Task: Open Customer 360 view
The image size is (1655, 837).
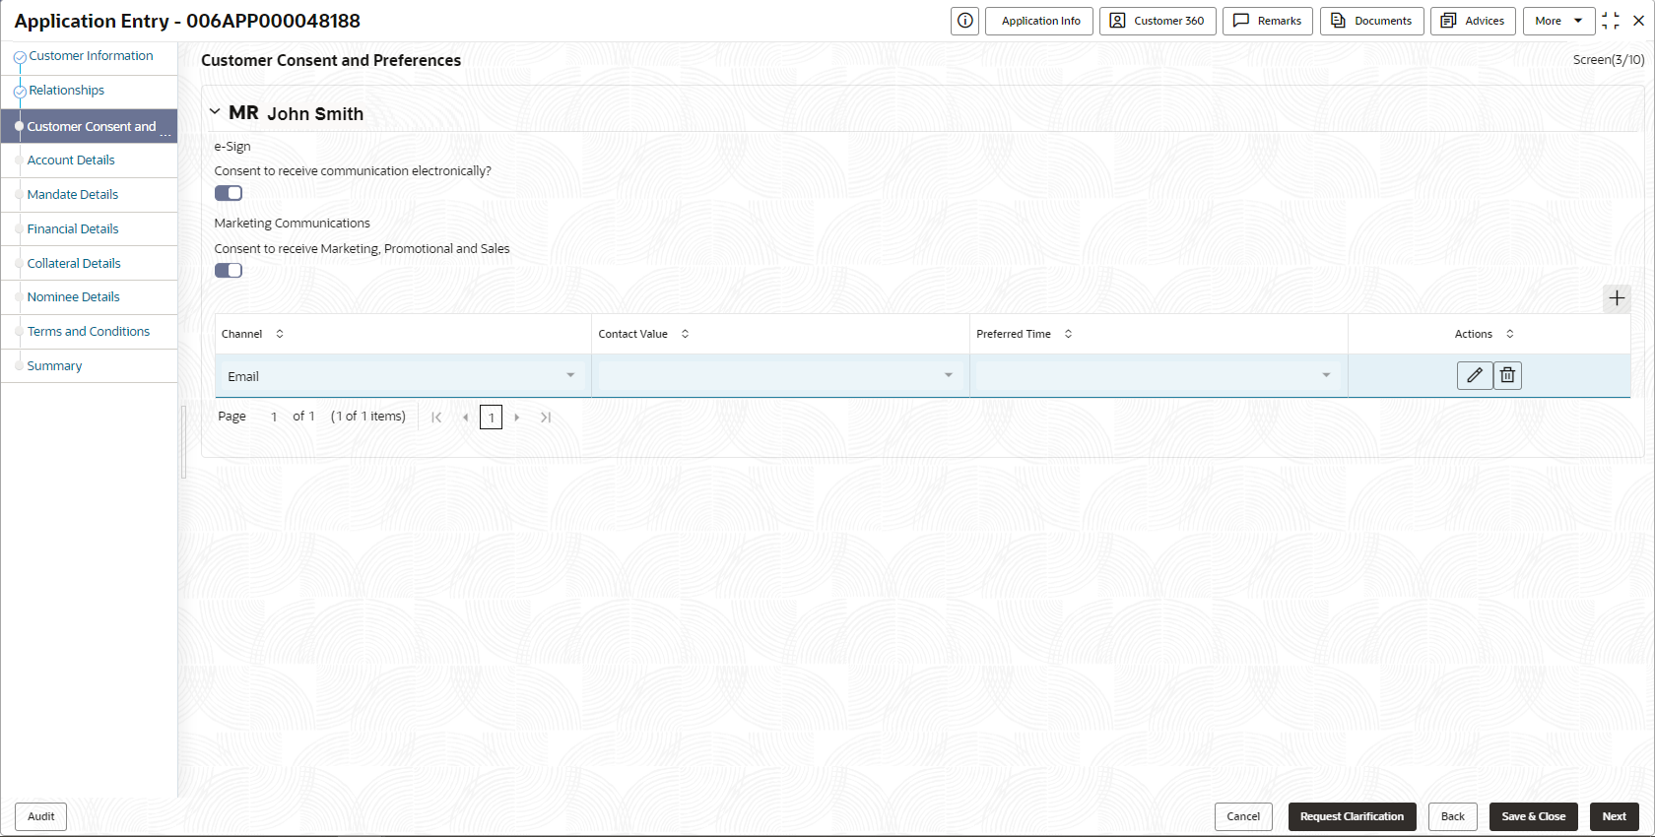Action: [x=1158, y=21]
